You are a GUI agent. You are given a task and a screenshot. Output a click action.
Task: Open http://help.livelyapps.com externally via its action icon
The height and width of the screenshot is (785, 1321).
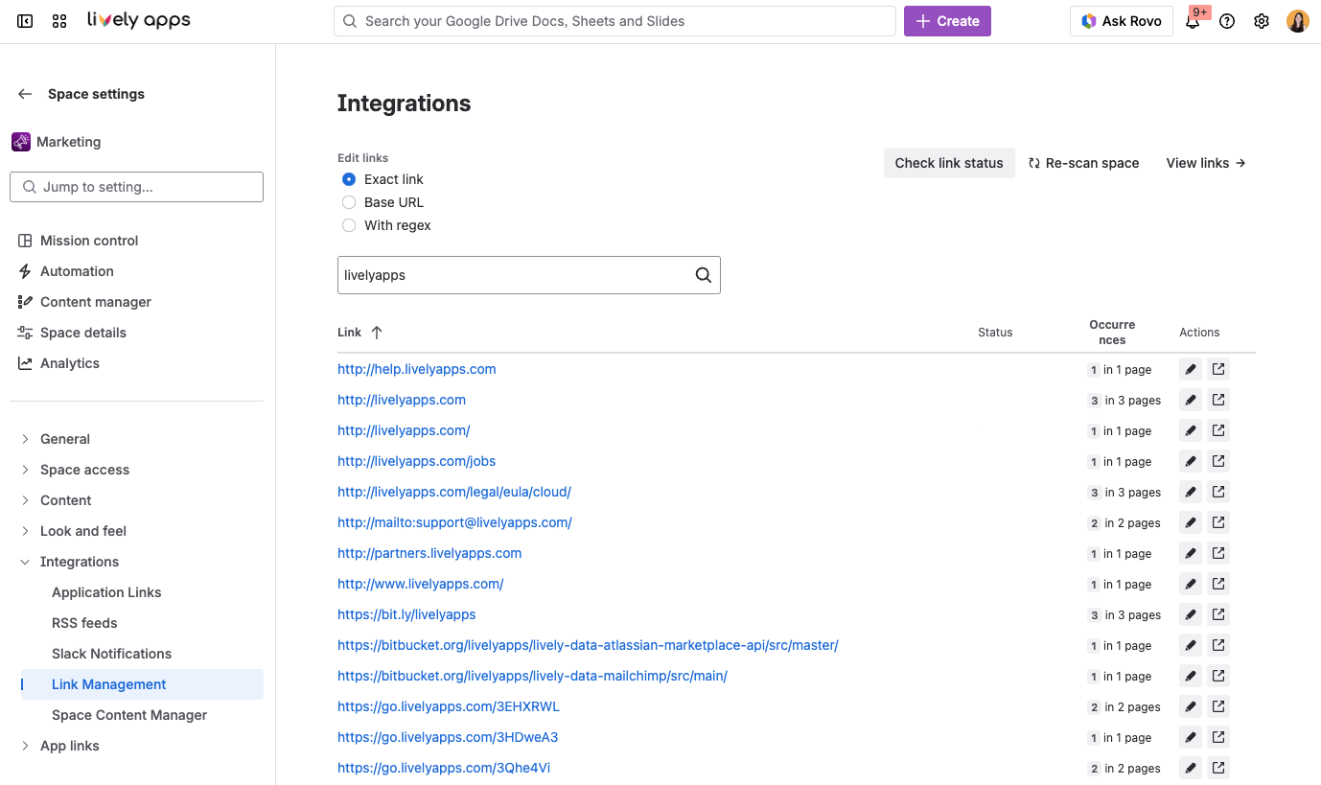[x=1218, y=368]
